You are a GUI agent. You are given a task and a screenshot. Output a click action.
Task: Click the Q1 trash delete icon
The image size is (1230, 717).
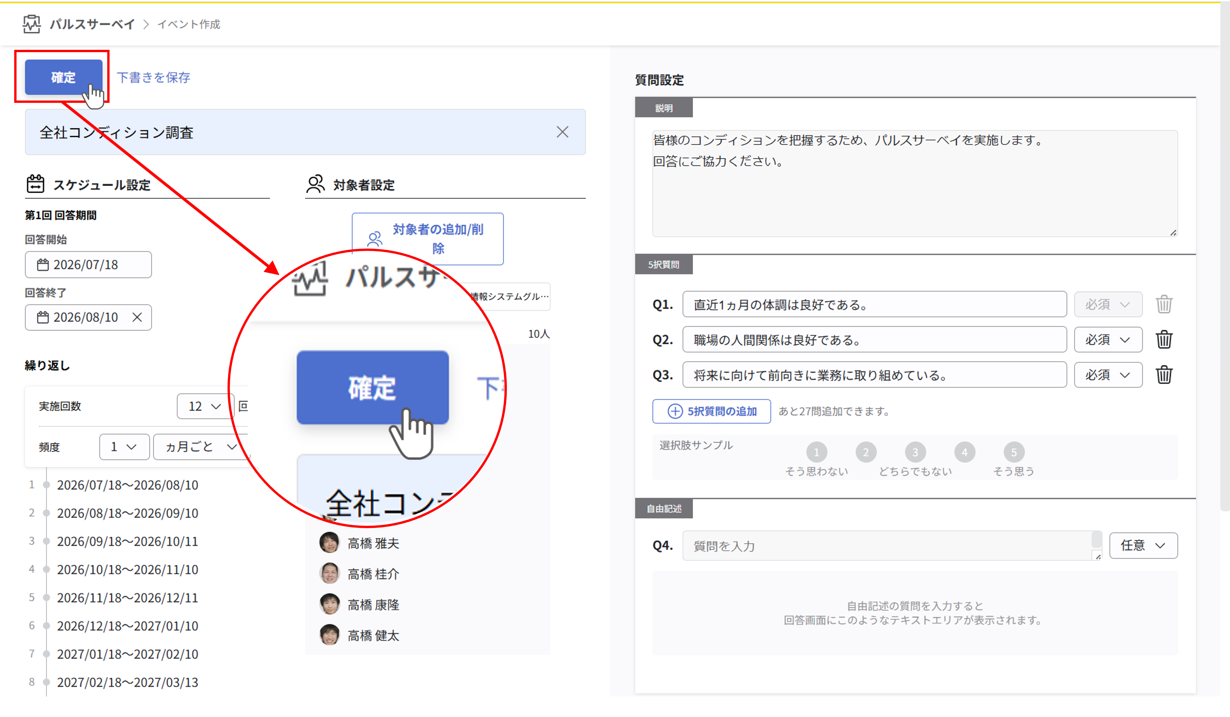pyautogui.click(x=1164, y=304)
